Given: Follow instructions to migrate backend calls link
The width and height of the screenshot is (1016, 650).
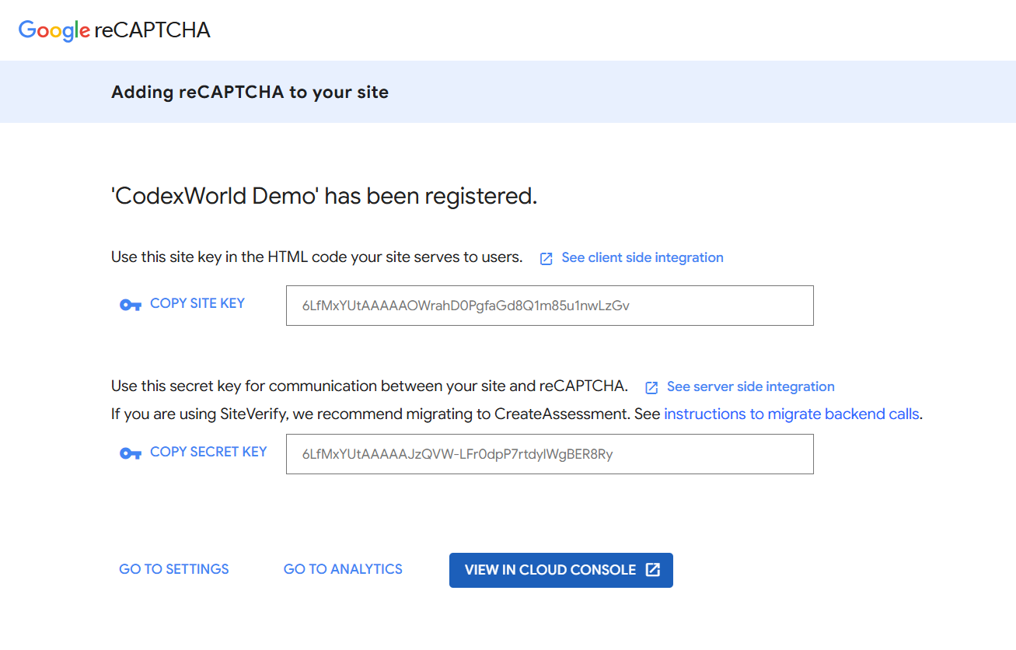Looking at the screenshot, I should tap(791, 414).
